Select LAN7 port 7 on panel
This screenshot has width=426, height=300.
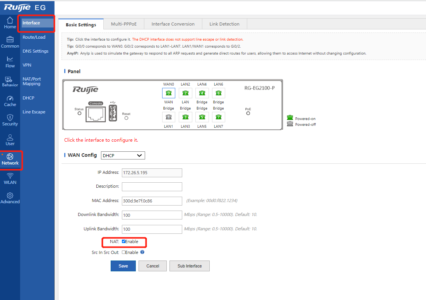point(219,117)
